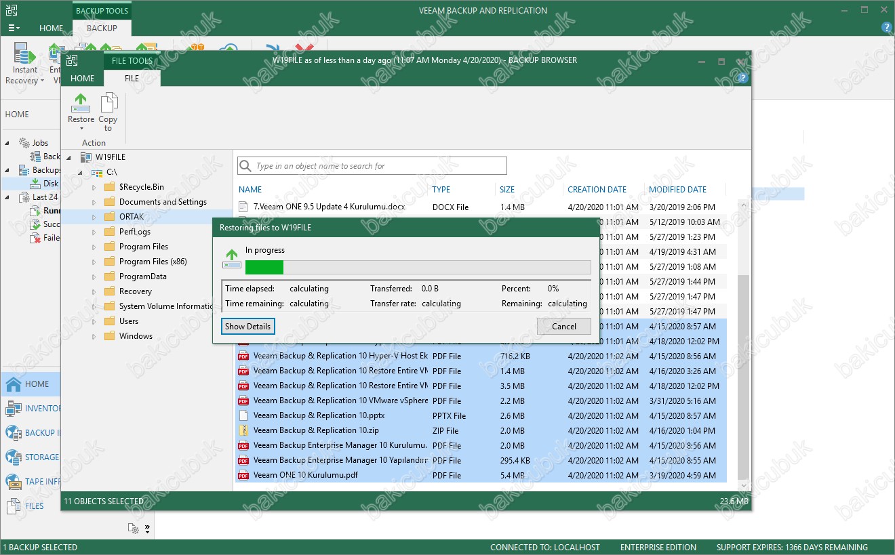Open the Files view icon
This screenshot has height=555, width=895.
click(14, 506)
